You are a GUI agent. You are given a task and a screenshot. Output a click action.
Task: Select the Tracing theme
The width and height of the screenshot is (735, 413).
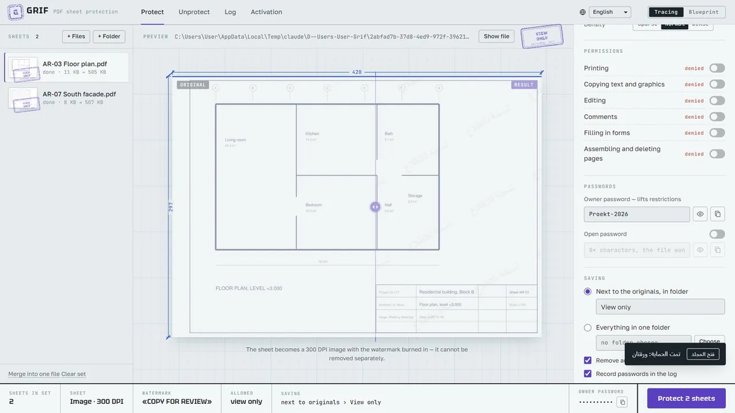click(666, 12)
